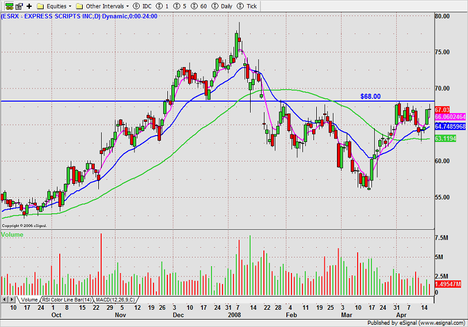Click the green Volume pane label
This screenshot has height=327, width=468.
click(12, 234)
